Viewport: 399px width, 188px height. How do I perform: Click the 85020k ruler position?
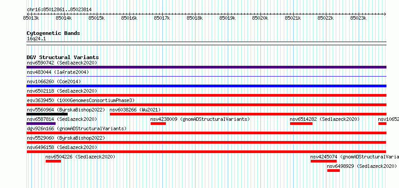coord(260,18)
